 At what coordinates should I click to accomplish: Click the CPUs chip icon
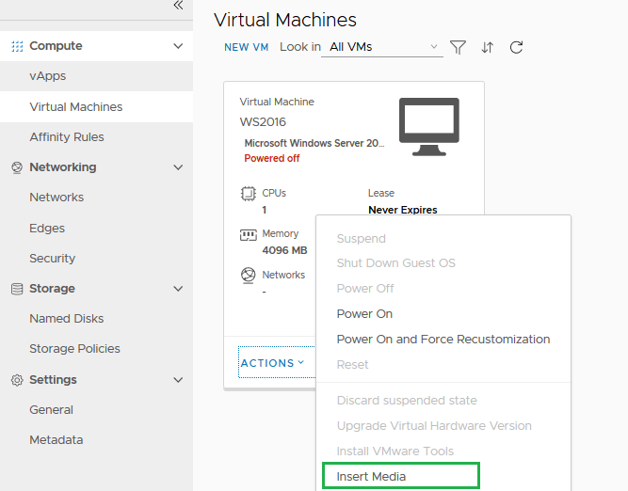(248, 194)
